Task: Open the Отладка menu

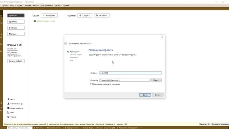Action: click(x=28, y=5)
